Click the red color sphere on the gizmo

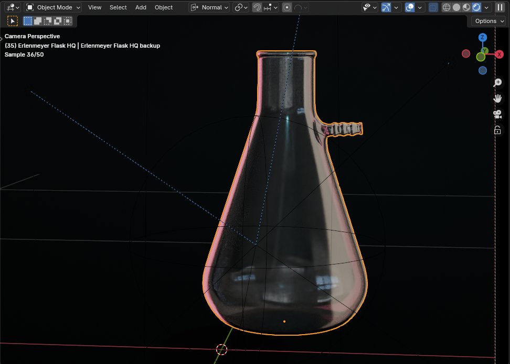[x=466, y=53]
